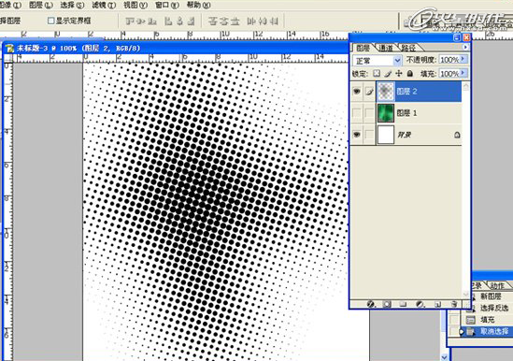Create a new layer set with folder icon
The height and width of the screenshot is (361, 513).
point(403,304)
